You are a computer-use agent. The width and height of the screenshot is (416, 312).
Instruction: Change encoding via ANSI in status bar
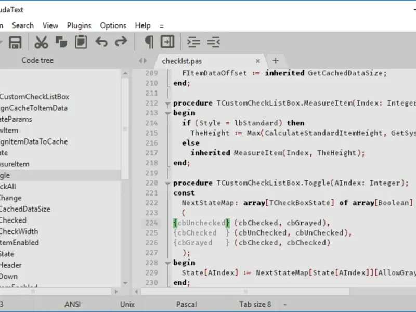(72, 304)
